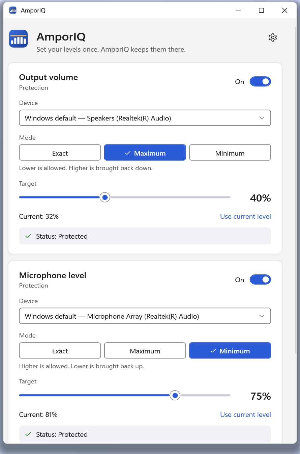Click the 'Higher is allowed' hint text
Image resolution: width=300 pixels, height=454 pixels.
coord(82,366)
